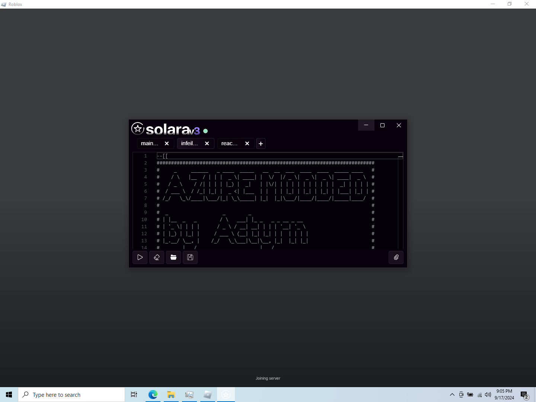Add a new script tab with plus

[261, 144]
